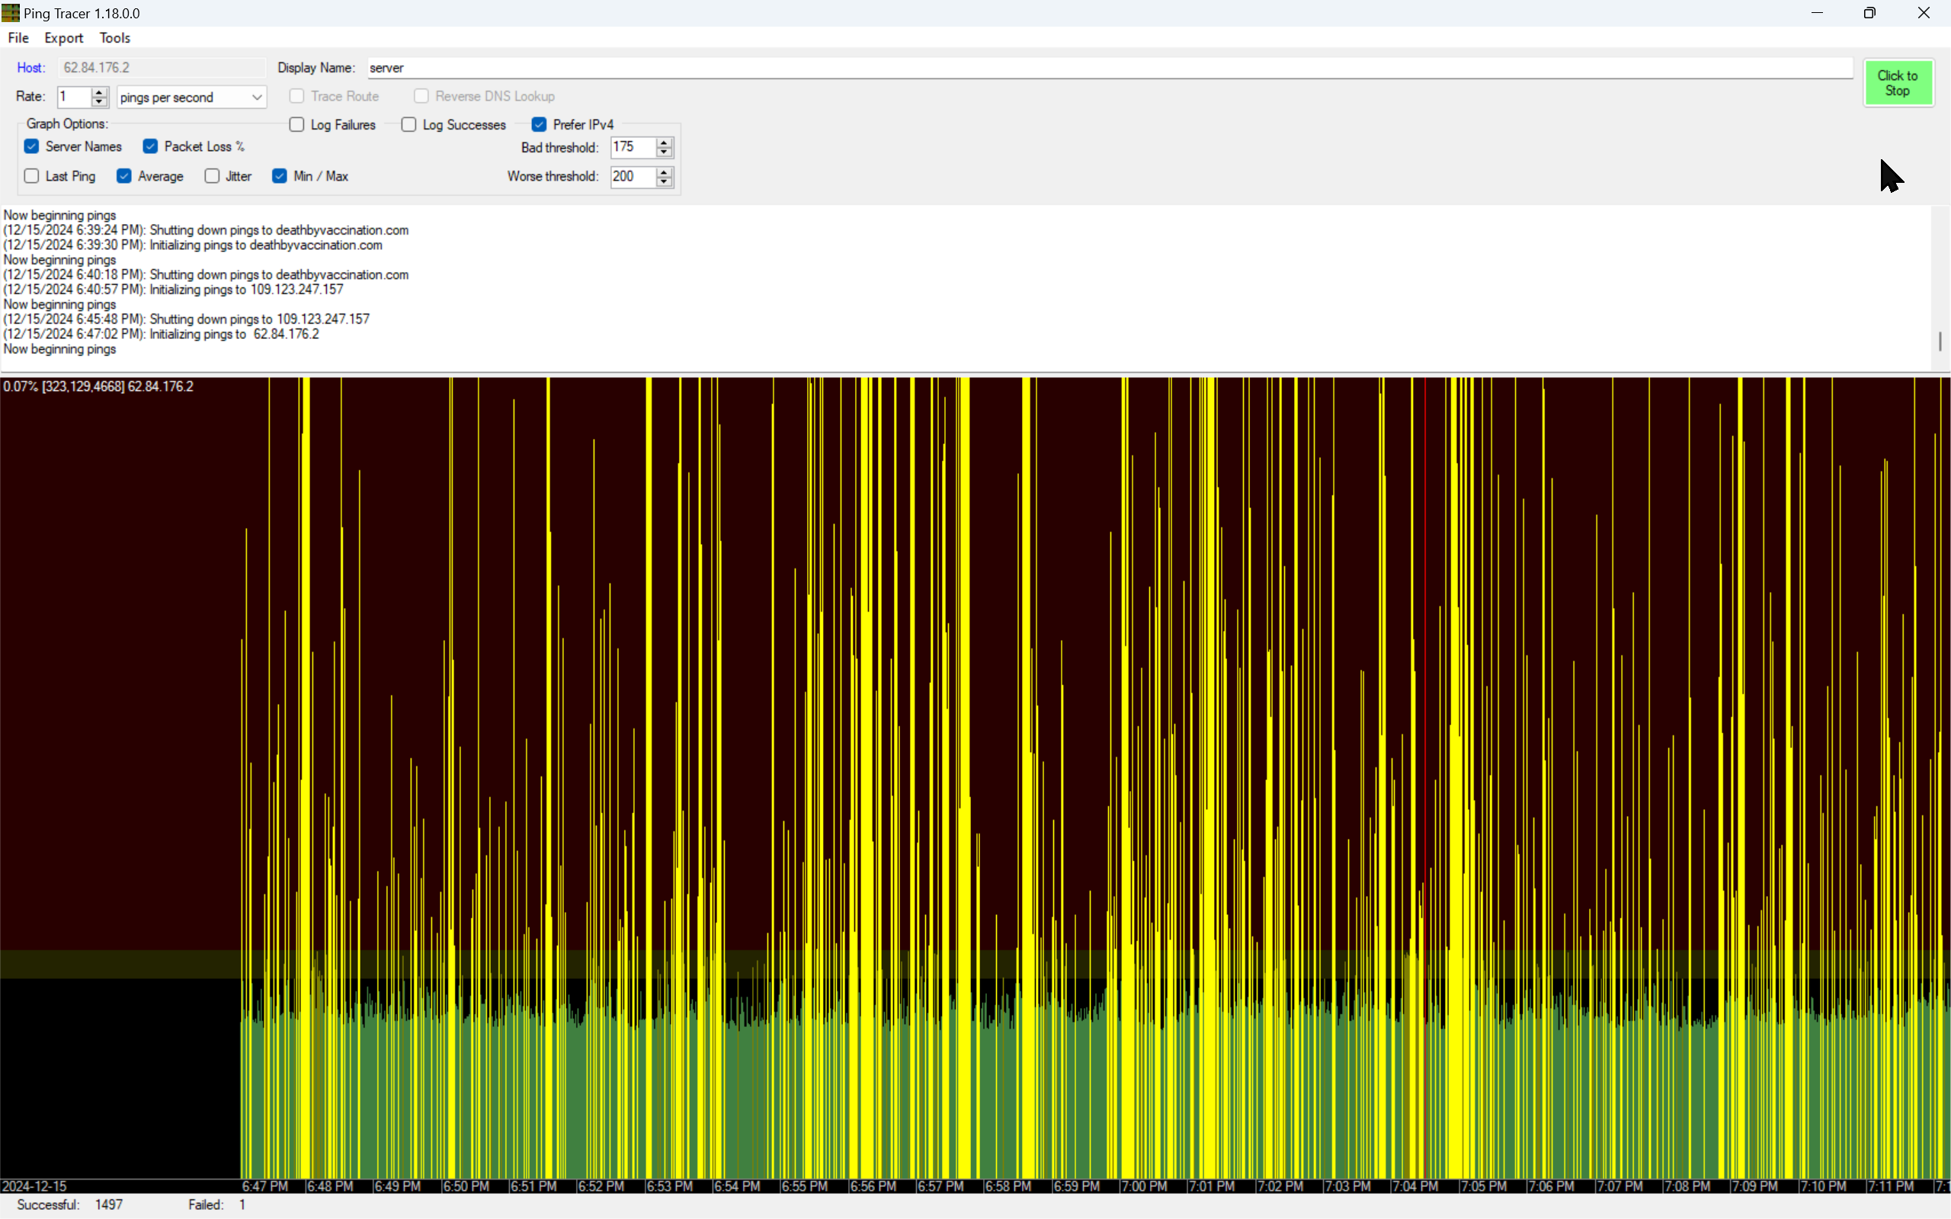The height and width of the screenshot is (1219, 1951).
Task: Open the Export menu
Action: [x=64, y=38]
